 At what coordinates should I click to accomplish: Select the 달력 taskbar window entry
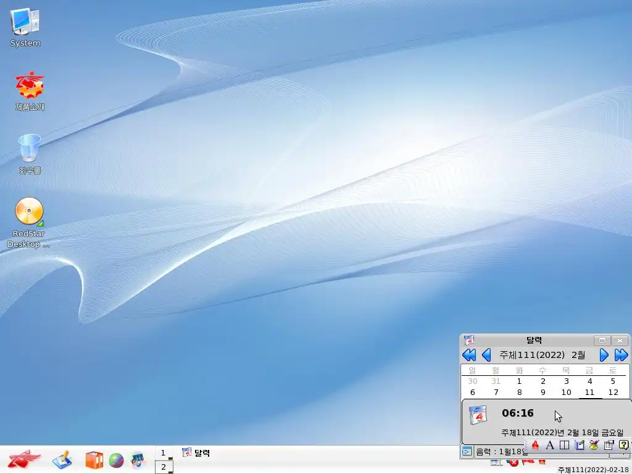pyautogui.click(x=196, y=453)
